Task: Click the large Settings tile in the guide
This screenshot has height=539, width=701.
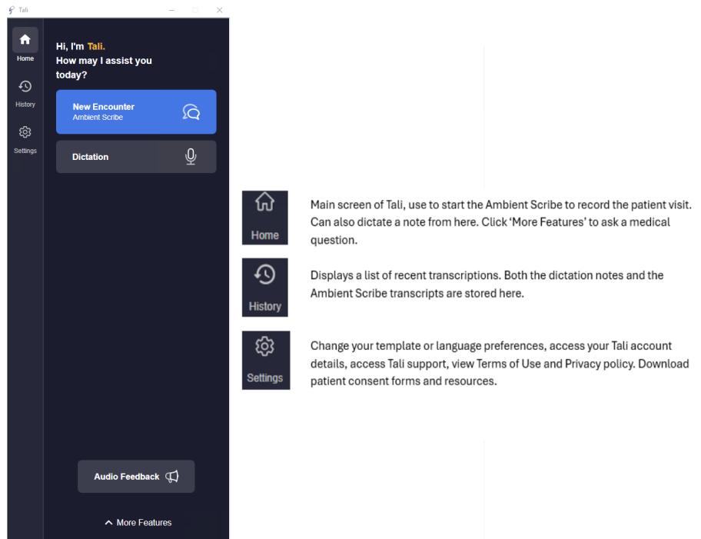Action: tap(265, 360)
